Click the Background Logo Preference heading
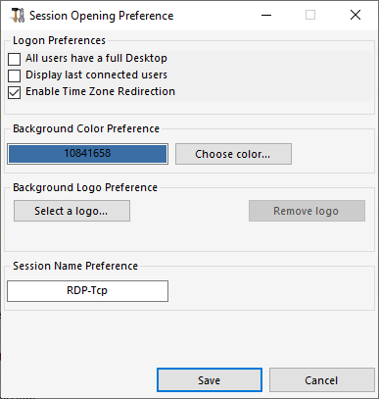379x399 pixels. coord(85,187)
